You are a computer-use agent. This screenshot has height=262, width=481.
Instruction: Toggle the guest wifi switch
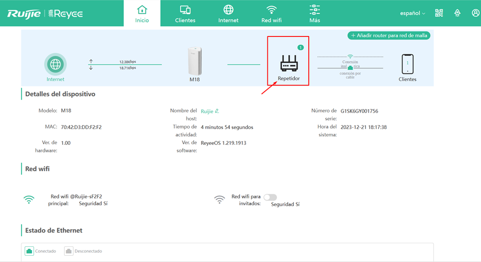pos(270,197)
